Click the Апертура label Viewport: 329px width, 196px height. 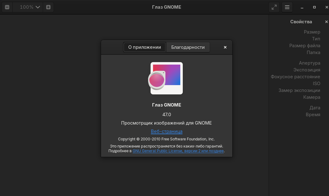click(309, 63)
